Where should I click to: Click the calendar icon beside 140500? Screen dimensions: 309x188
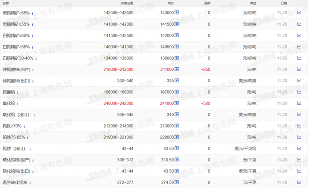pos(177,46)
